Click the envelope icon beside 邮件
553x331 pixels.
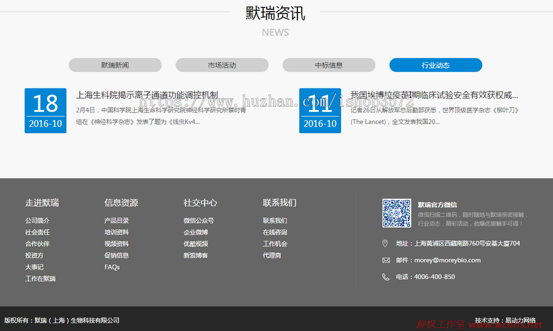coord(386,260)
